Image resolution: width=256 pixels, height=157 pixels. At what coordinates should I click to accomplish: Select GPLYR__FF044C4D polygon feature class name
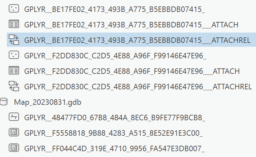[114, 148]
